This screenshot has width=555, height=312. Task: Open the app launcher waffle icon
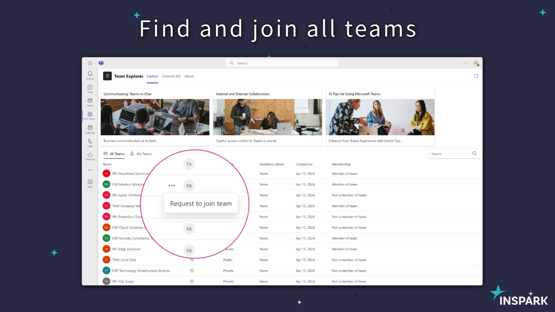point(90,63)
